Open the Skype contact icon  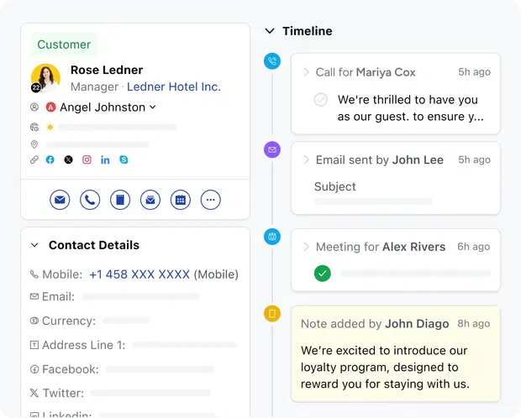[x=124, y=159]
